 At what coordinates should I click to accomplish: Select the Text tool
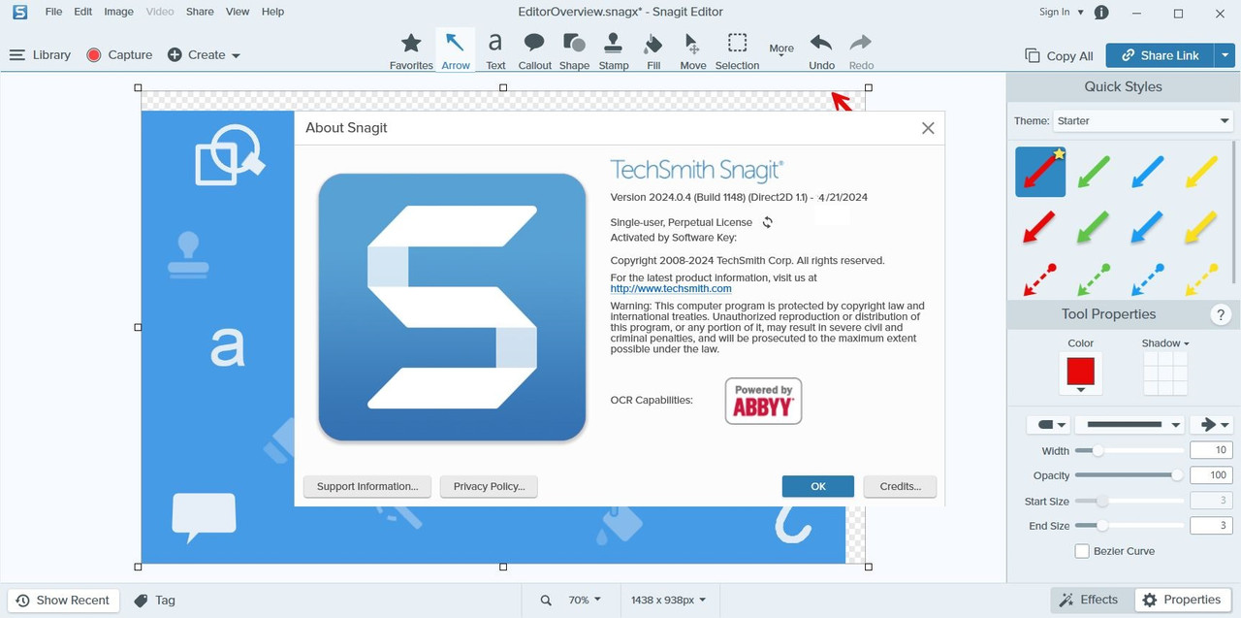(x=495, y=51)
